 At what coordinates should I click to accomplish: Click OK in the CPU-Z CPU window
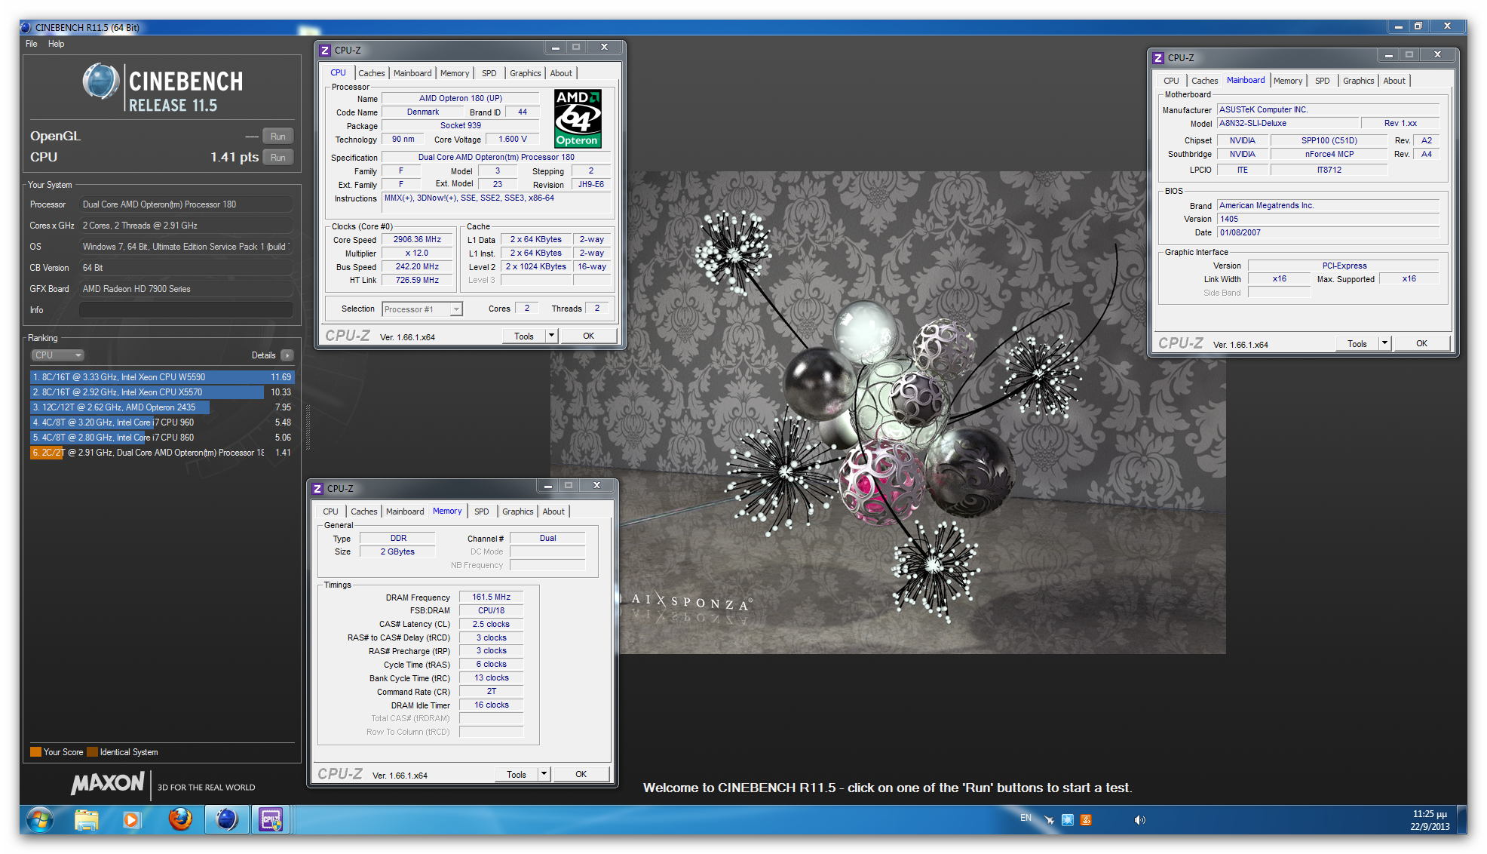coord(589,336)
